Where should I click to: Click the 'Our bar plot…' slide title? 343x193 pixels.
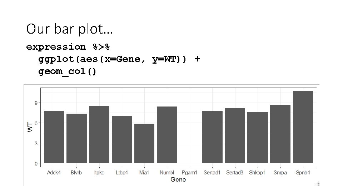pos(69,29)
